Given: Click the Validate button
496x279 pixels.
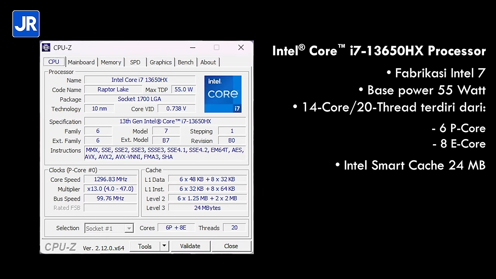Looking at the screenshot, I should point(190,246).
